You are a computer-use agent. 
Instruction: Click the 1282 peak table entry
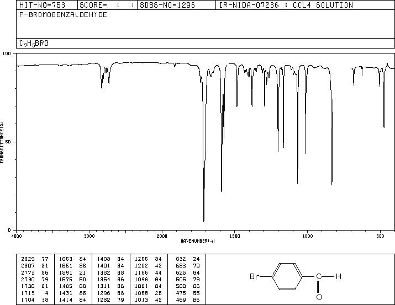point(110,300)
